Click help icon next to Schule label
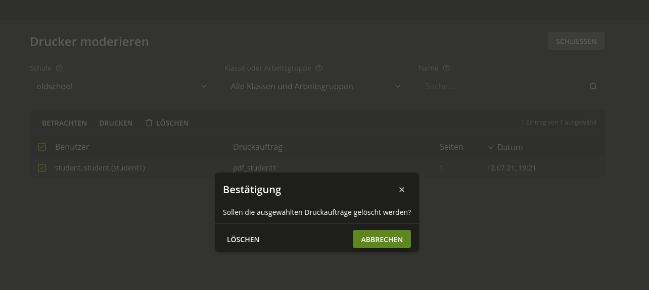The width and height of the screenshot is (649, 290). [x=59, y=68]
